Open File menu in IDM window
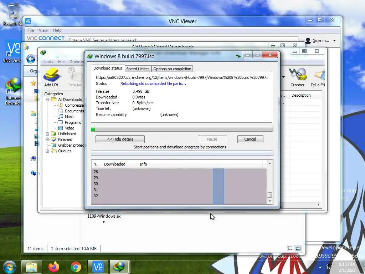365x274 pixels. point(61,61)
